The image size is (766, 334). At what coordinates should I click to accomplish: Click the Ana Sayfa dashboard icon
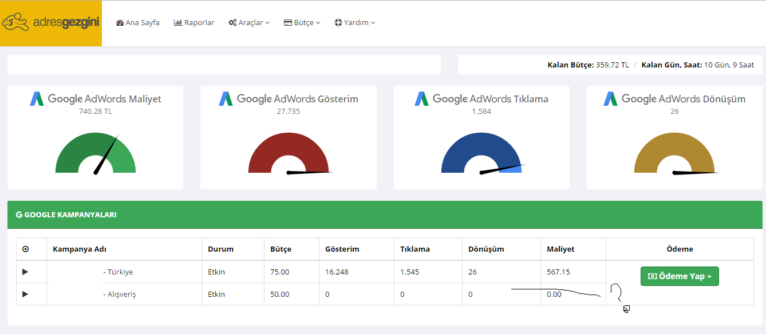120,23
